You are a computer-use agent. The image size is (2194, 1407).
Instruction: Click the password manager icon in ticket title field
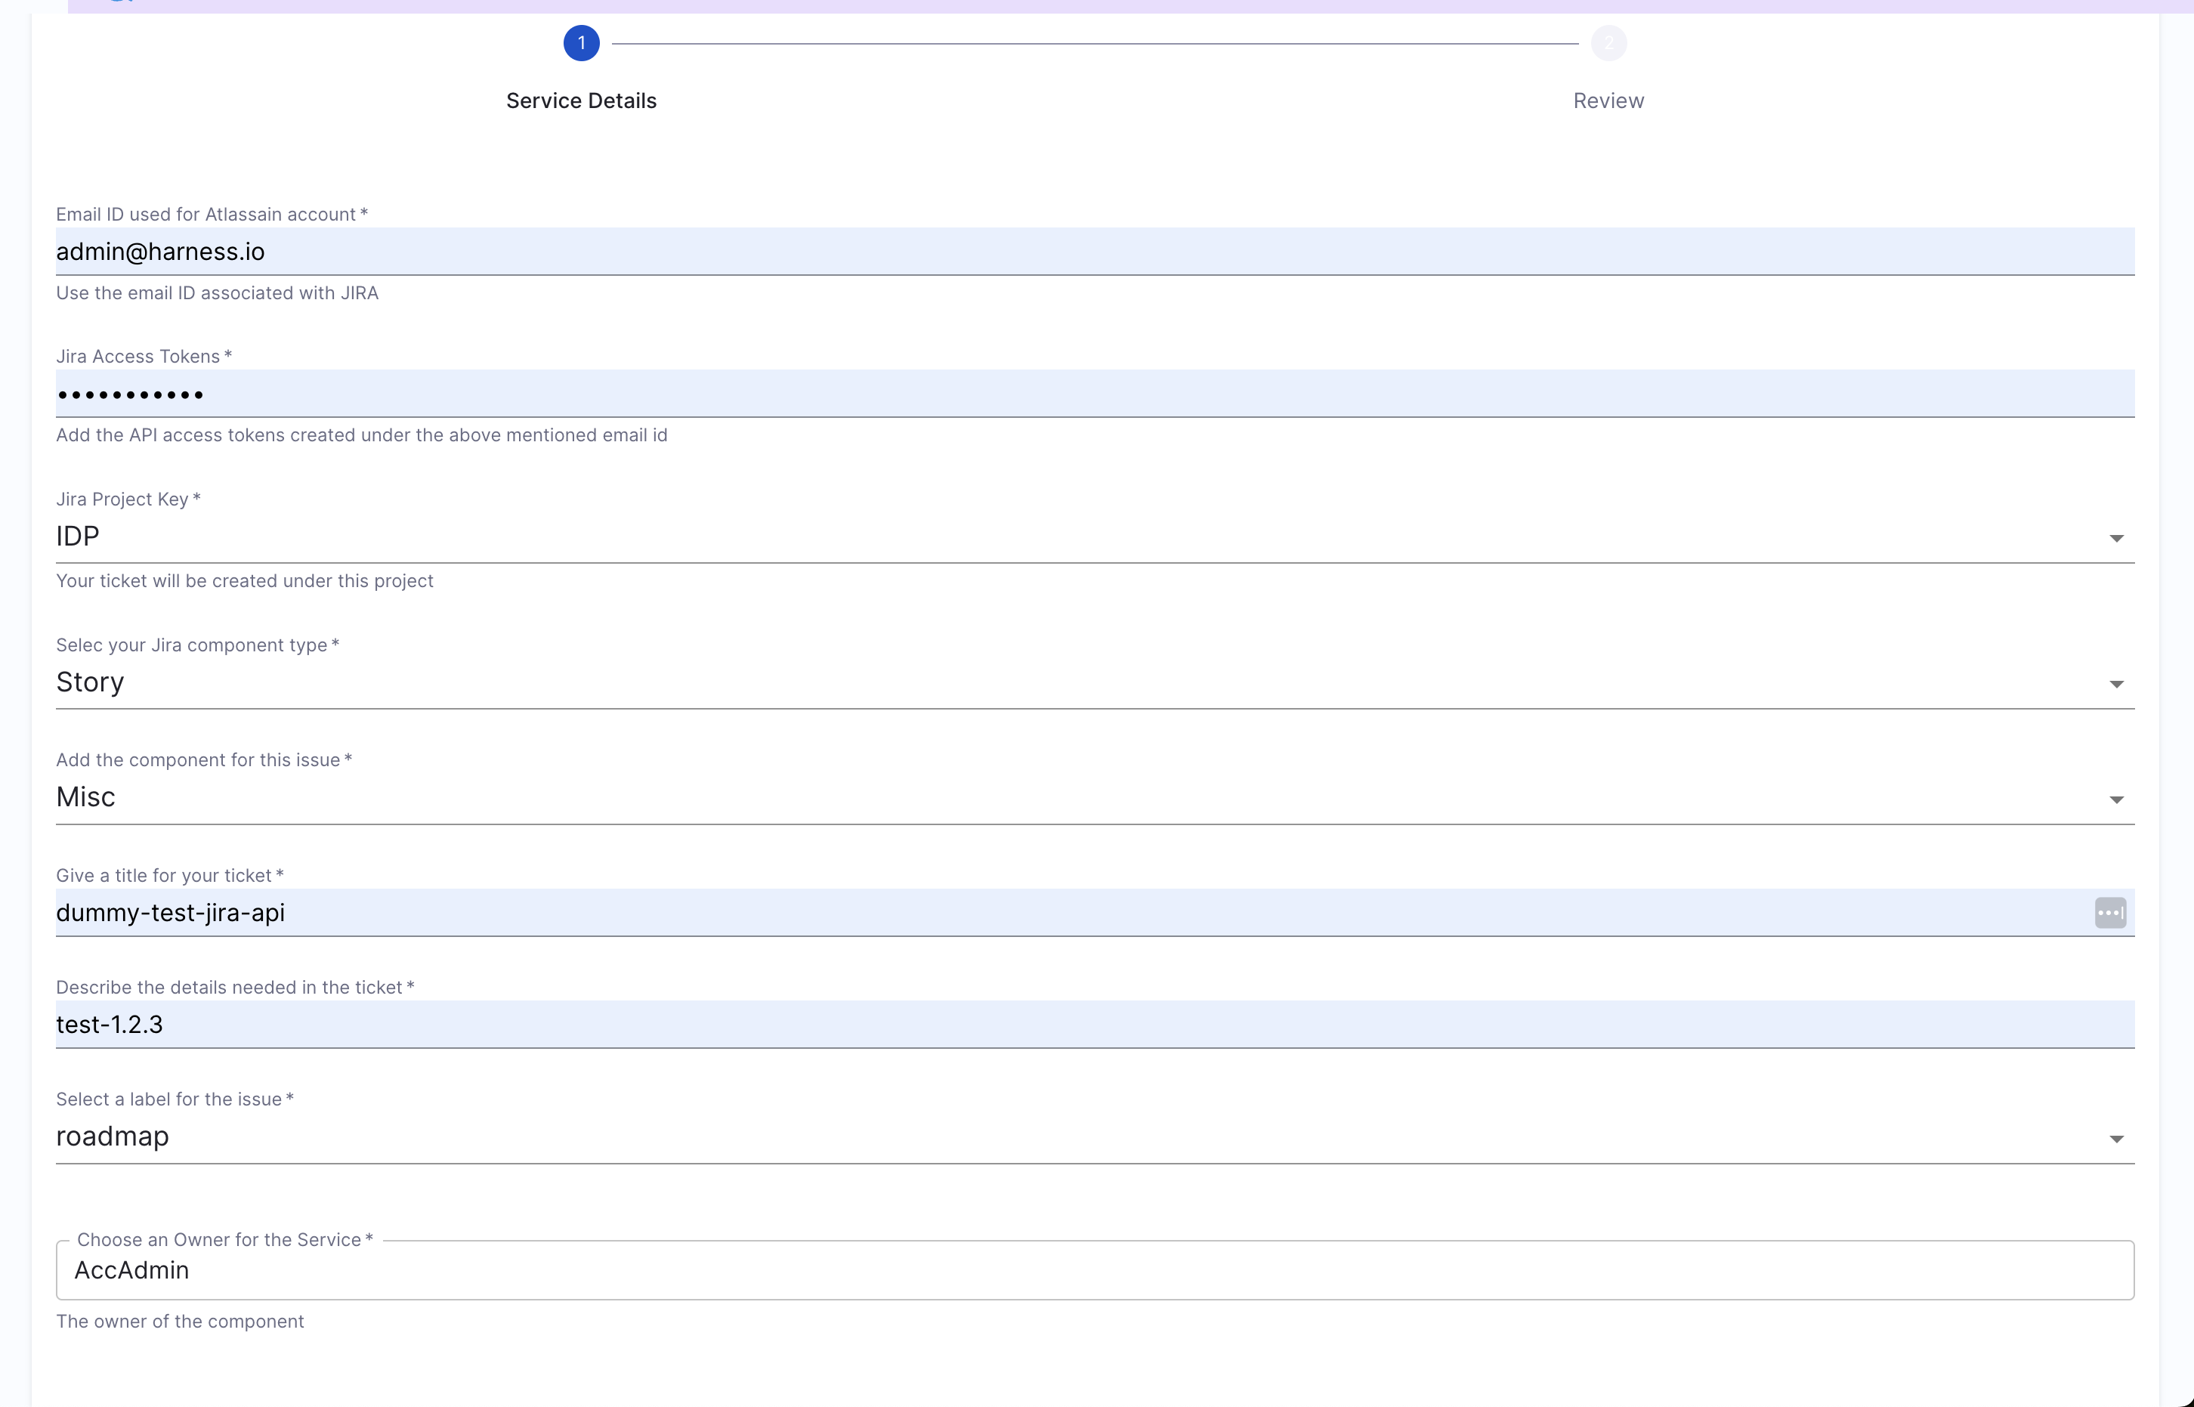2110,912
